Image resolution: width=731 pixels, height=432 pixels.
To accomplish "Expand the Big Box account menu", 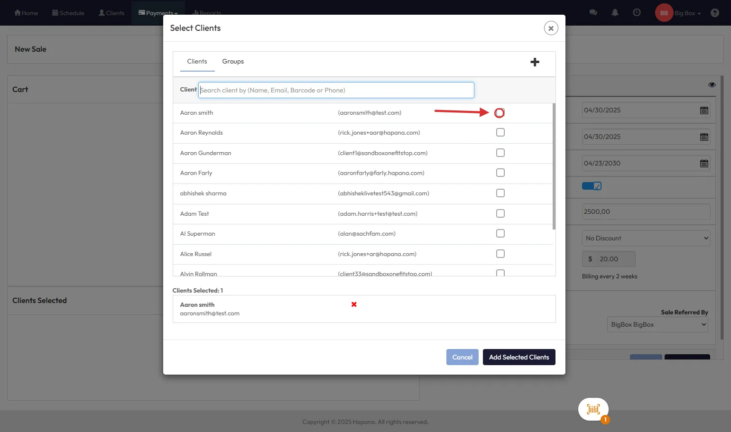I will pyautogui.click(x=687, y=13).
